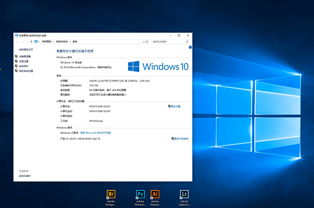This screenshot has width=314, height=208.
Task: Open Device Manager link in sidebar
Action: 25,56
